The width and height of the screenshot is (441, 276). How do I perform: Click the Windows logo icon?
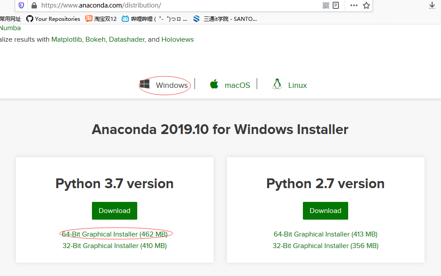pos(145,84)
